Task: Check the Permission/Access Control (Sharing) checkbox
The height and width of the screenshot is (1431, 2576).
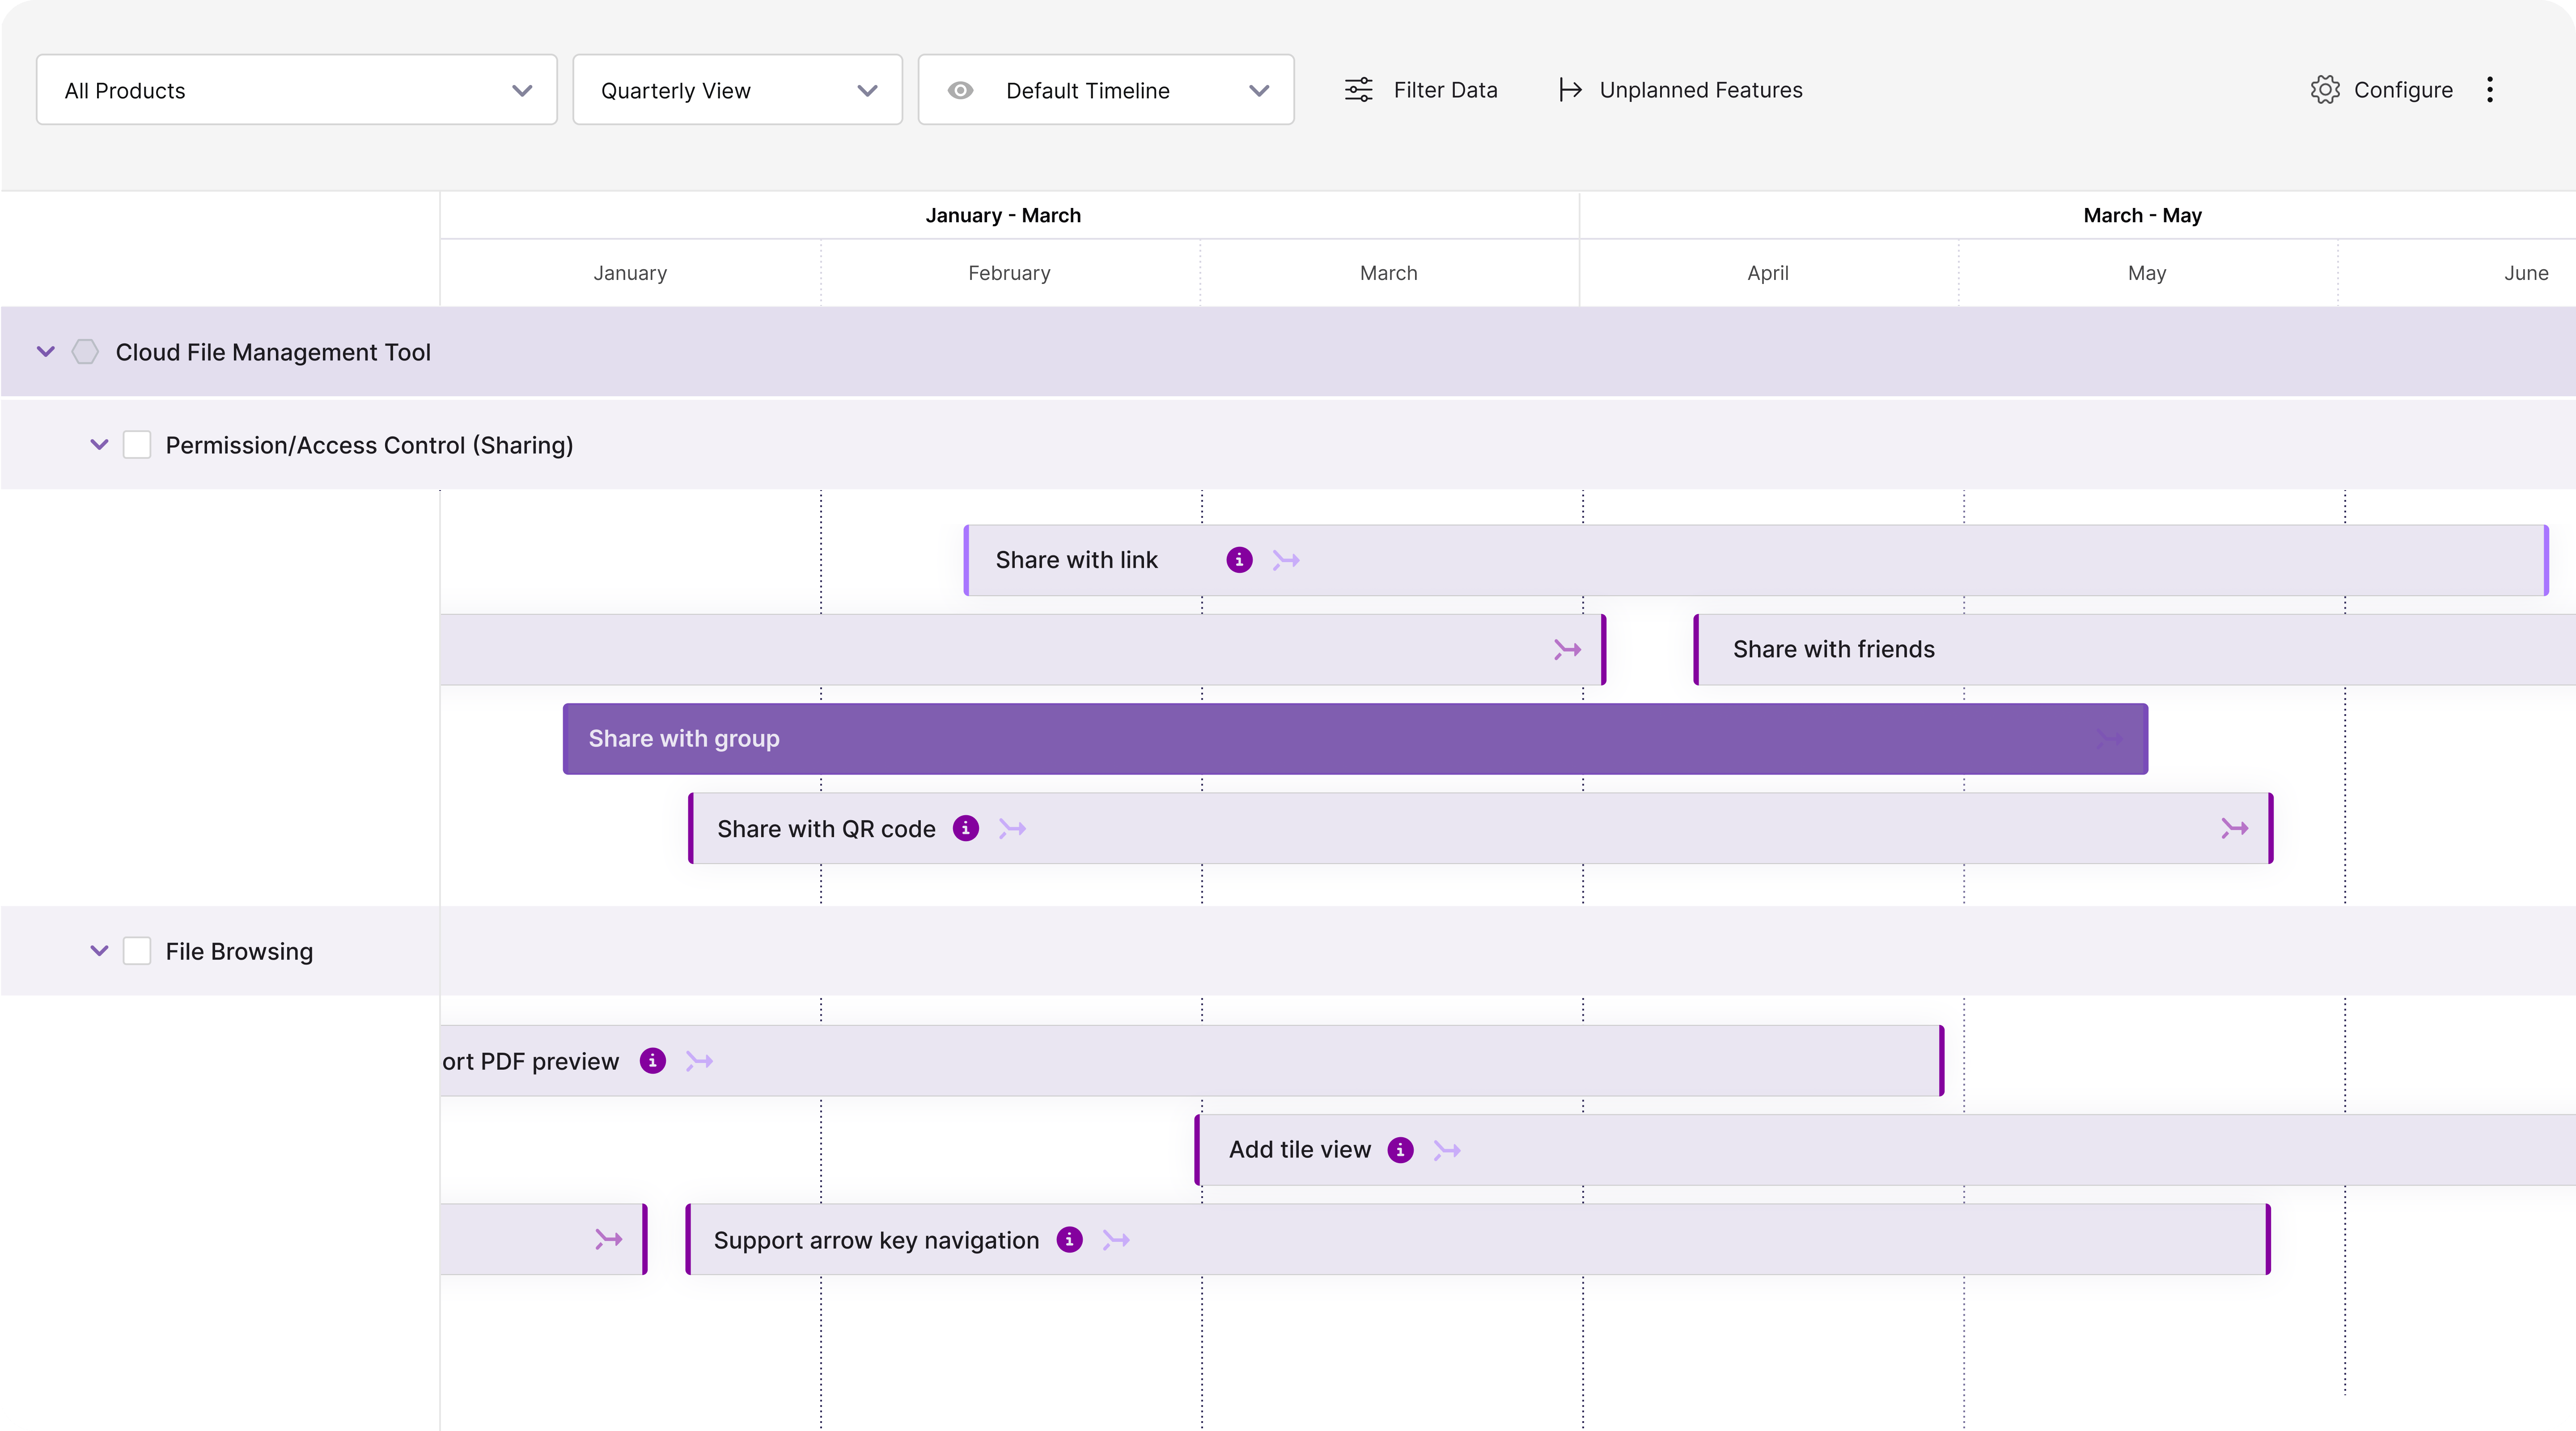Action: point(137,445)
